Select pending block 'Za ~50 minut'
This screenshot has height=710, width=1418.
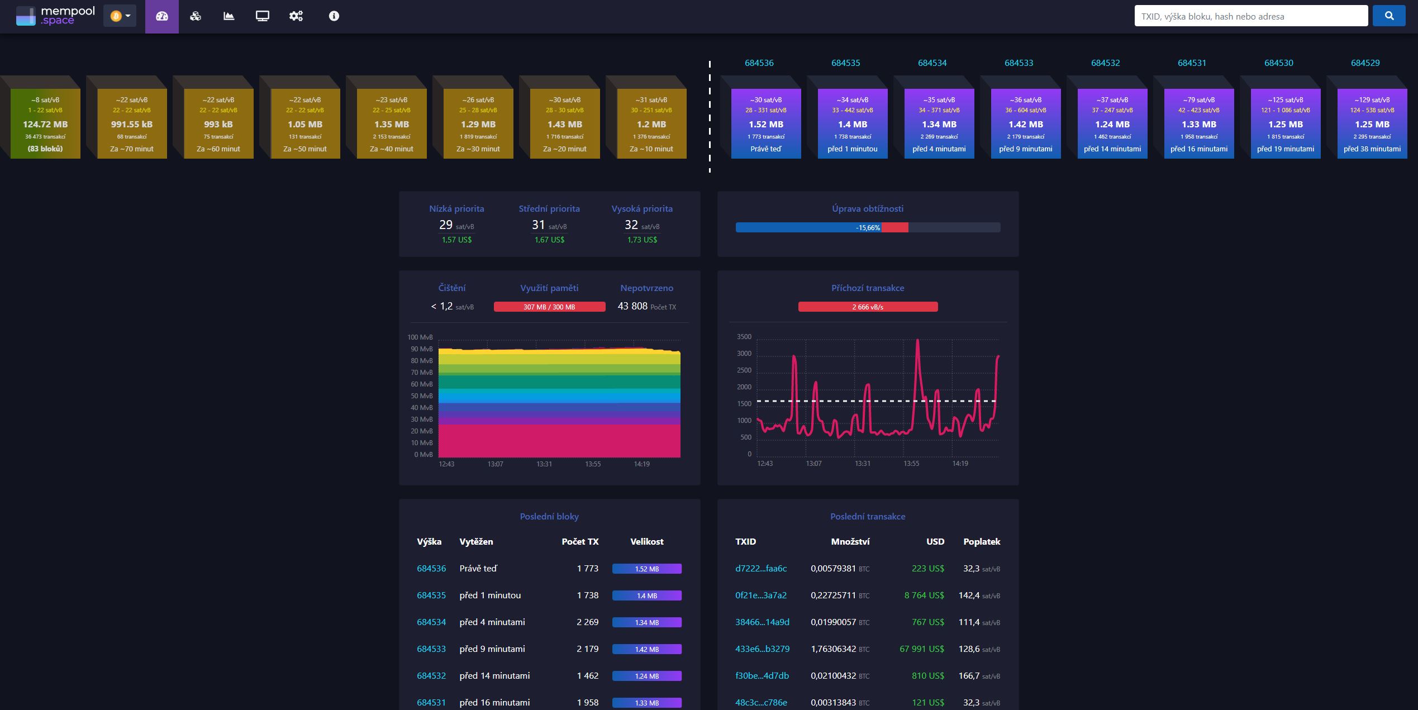[305, 123]
